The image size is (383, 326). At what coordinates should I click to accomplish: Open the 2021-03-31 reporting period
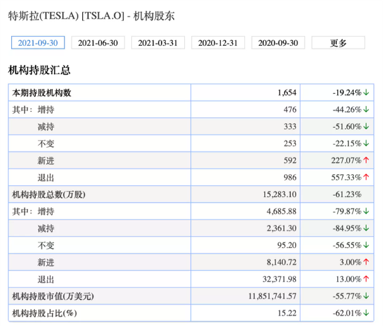pyautogui.click(x=158, y=43)
